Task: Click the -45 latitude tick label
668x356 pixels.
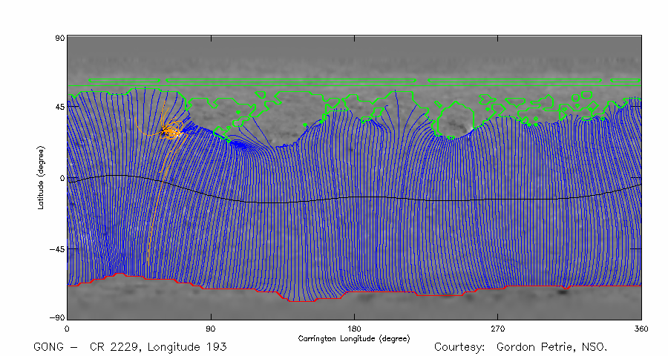Action: (56, 249)
